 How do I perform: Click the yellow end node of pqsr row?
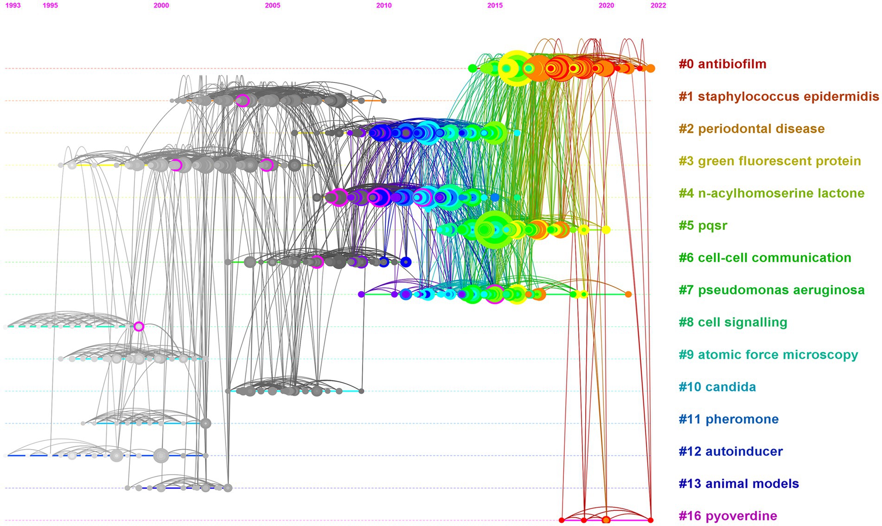[606, 229]
